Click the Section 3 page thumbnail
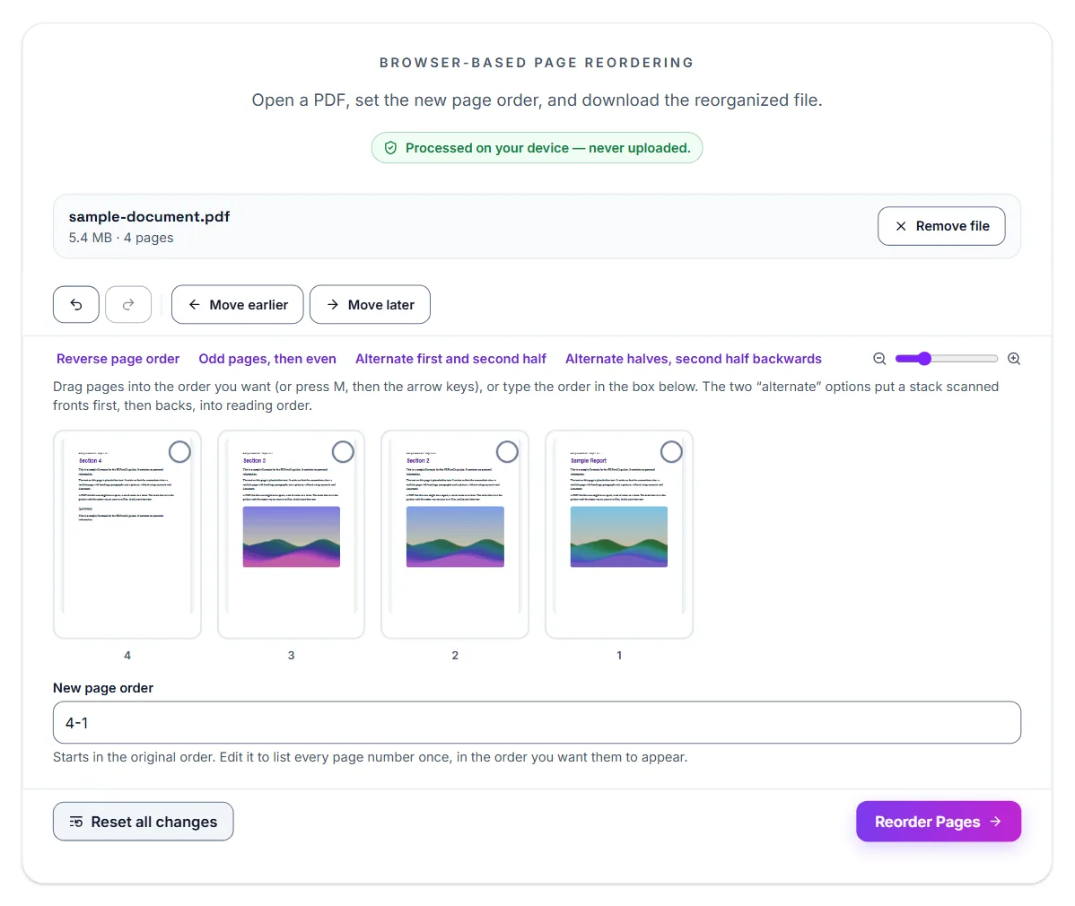 (292, 535)
